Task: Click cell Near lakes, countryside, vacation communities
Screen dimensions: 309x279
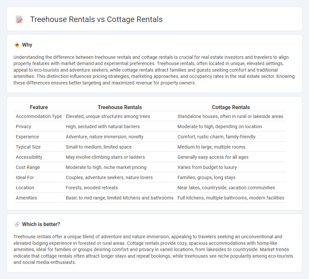Action: coord(226,188)
